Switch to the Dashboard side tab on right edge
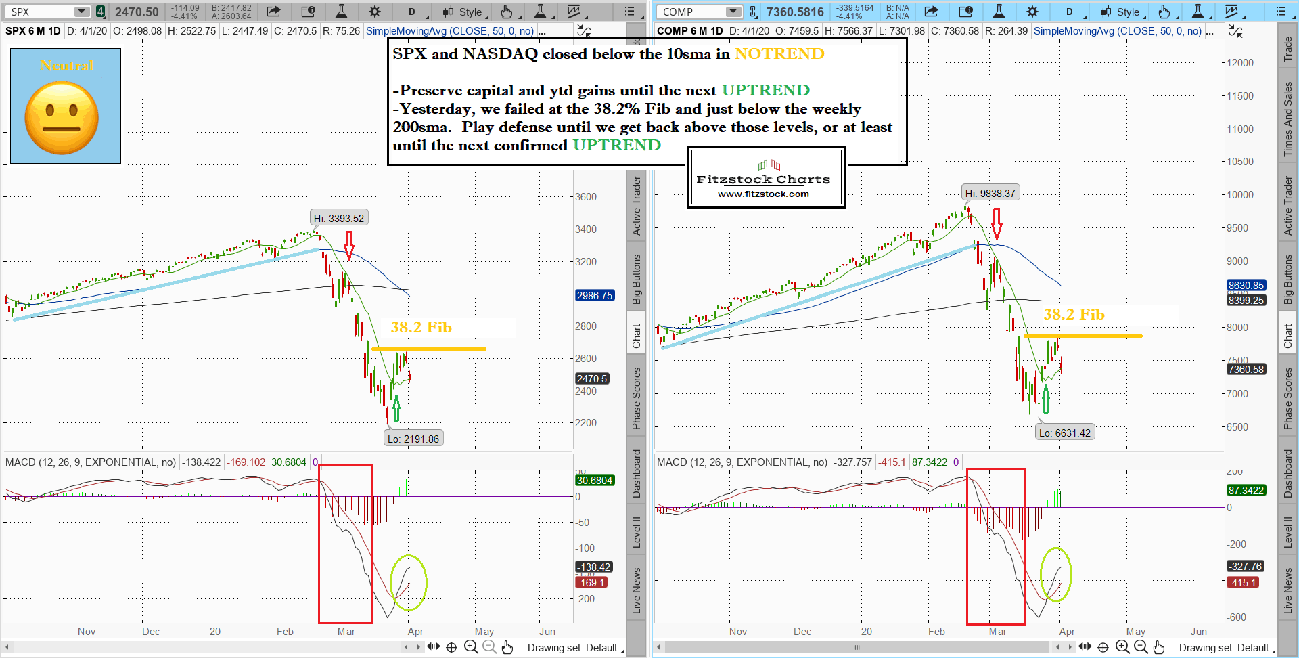This screenshot has width=1299, height=658. pos(1287,474)
